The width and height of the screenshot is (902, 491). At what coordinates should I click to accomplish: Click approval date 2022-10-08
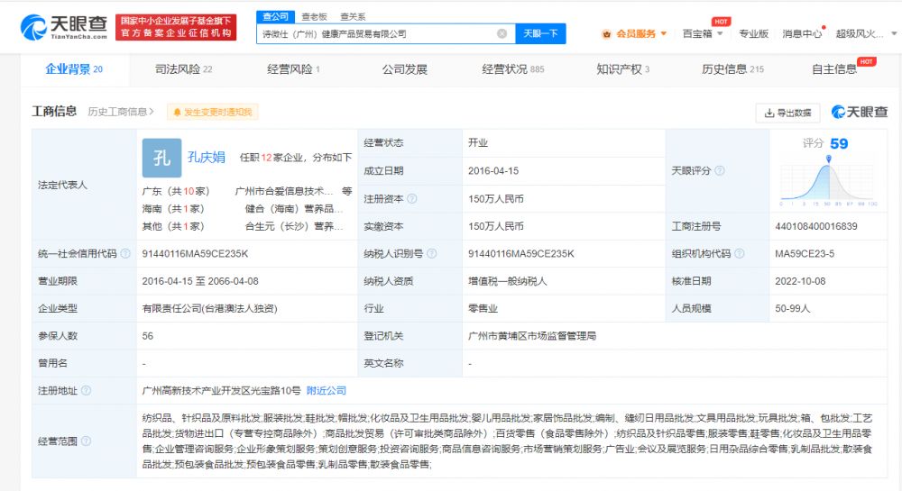799,281
